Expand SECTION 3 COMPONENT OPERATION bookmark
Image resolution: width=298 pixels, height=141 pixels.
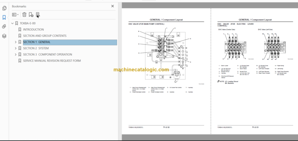pyautogui.click(x=16, y=54)
